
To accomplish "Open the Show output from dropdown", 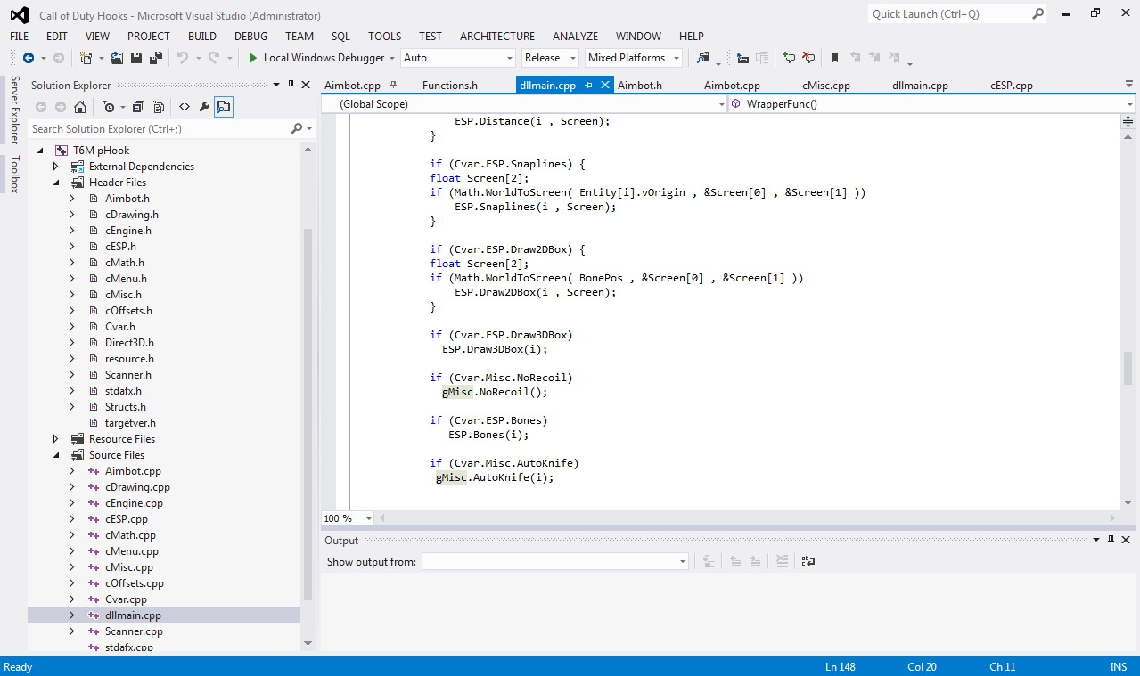I will (x=554, y=561).
